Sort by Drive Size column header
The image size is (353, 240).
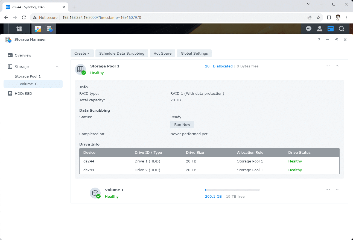[x=195, y=152]
